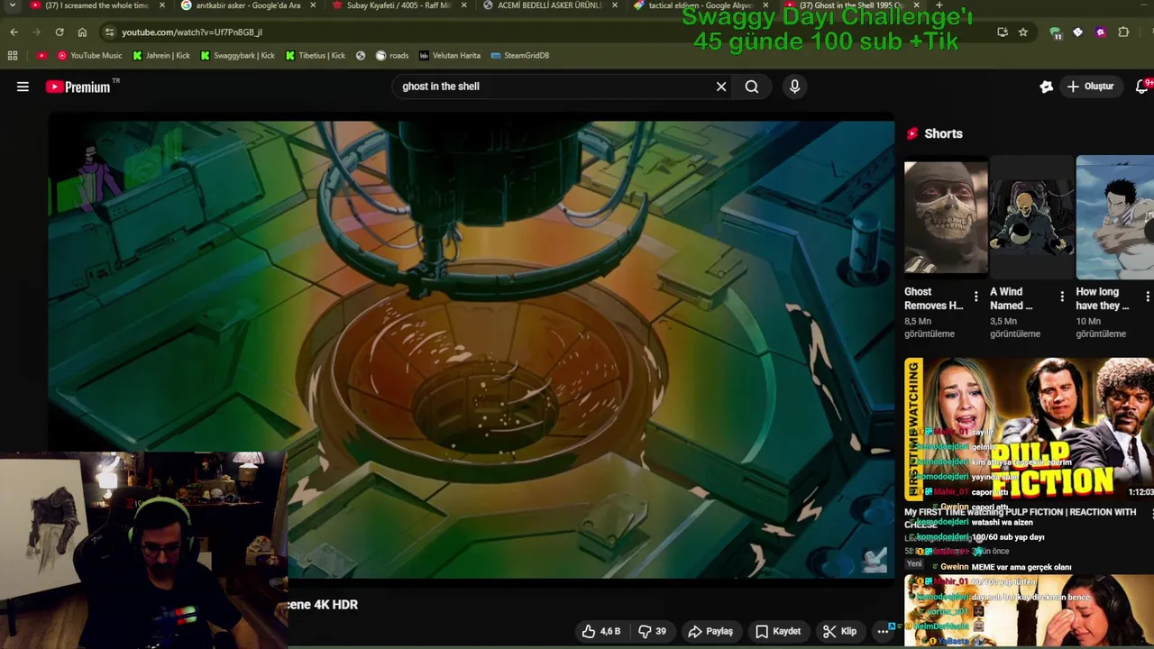Click the browser back arrow

tap(14, 32)
